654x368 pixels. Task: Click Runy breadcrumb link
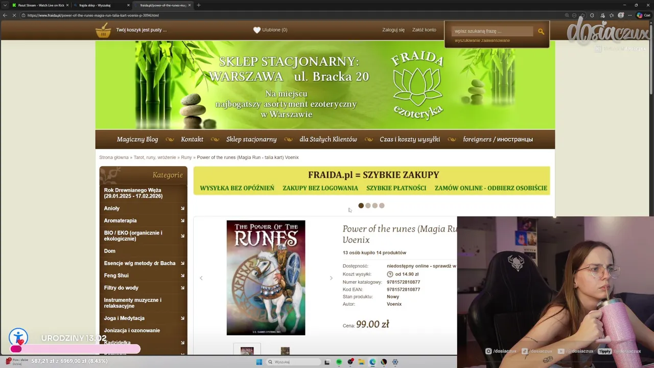coord(186,157)
